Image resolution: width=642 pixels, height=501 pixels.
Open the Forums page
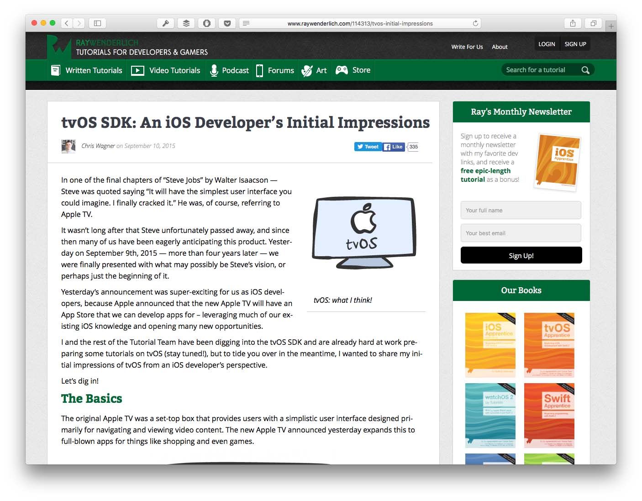pos(275,70)
